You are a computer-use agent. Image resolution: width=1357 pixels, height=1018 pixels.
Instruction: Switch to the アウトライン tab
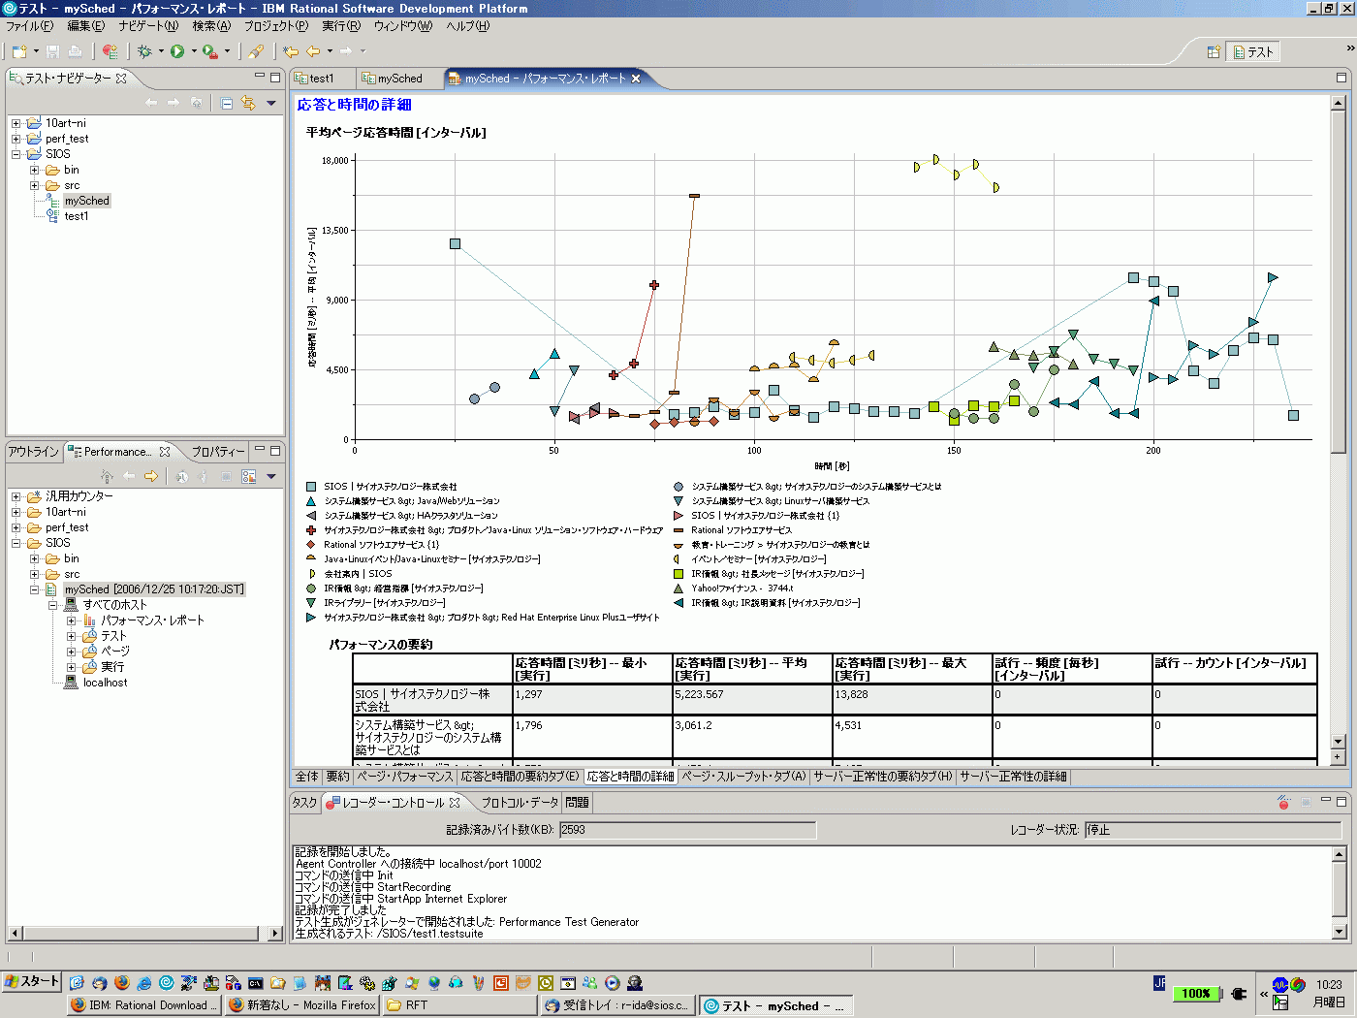point(34,452)
